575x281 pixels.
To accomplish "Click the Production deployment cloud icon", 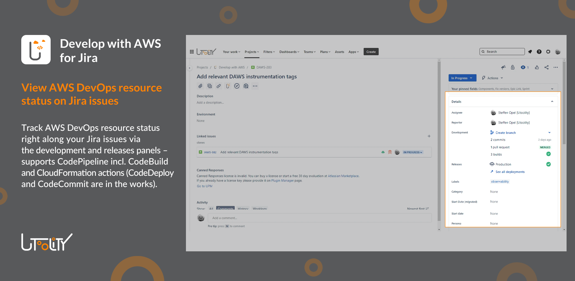I will click(492, 164).
